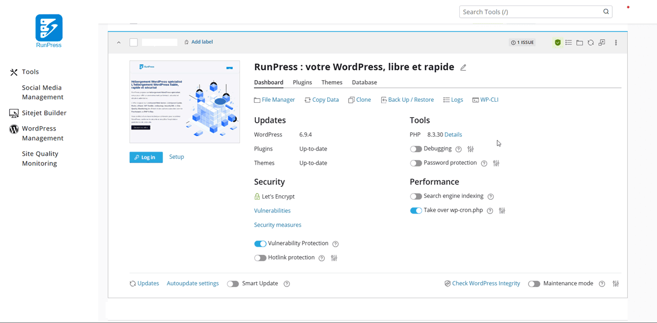Click the pencil icon to edit site title
Image resolution: width=657 pixels, height=323 pixels.
463,67
